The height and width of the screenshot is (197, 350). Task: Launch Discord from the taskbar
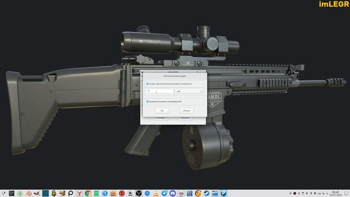click(x=173, y=193)
